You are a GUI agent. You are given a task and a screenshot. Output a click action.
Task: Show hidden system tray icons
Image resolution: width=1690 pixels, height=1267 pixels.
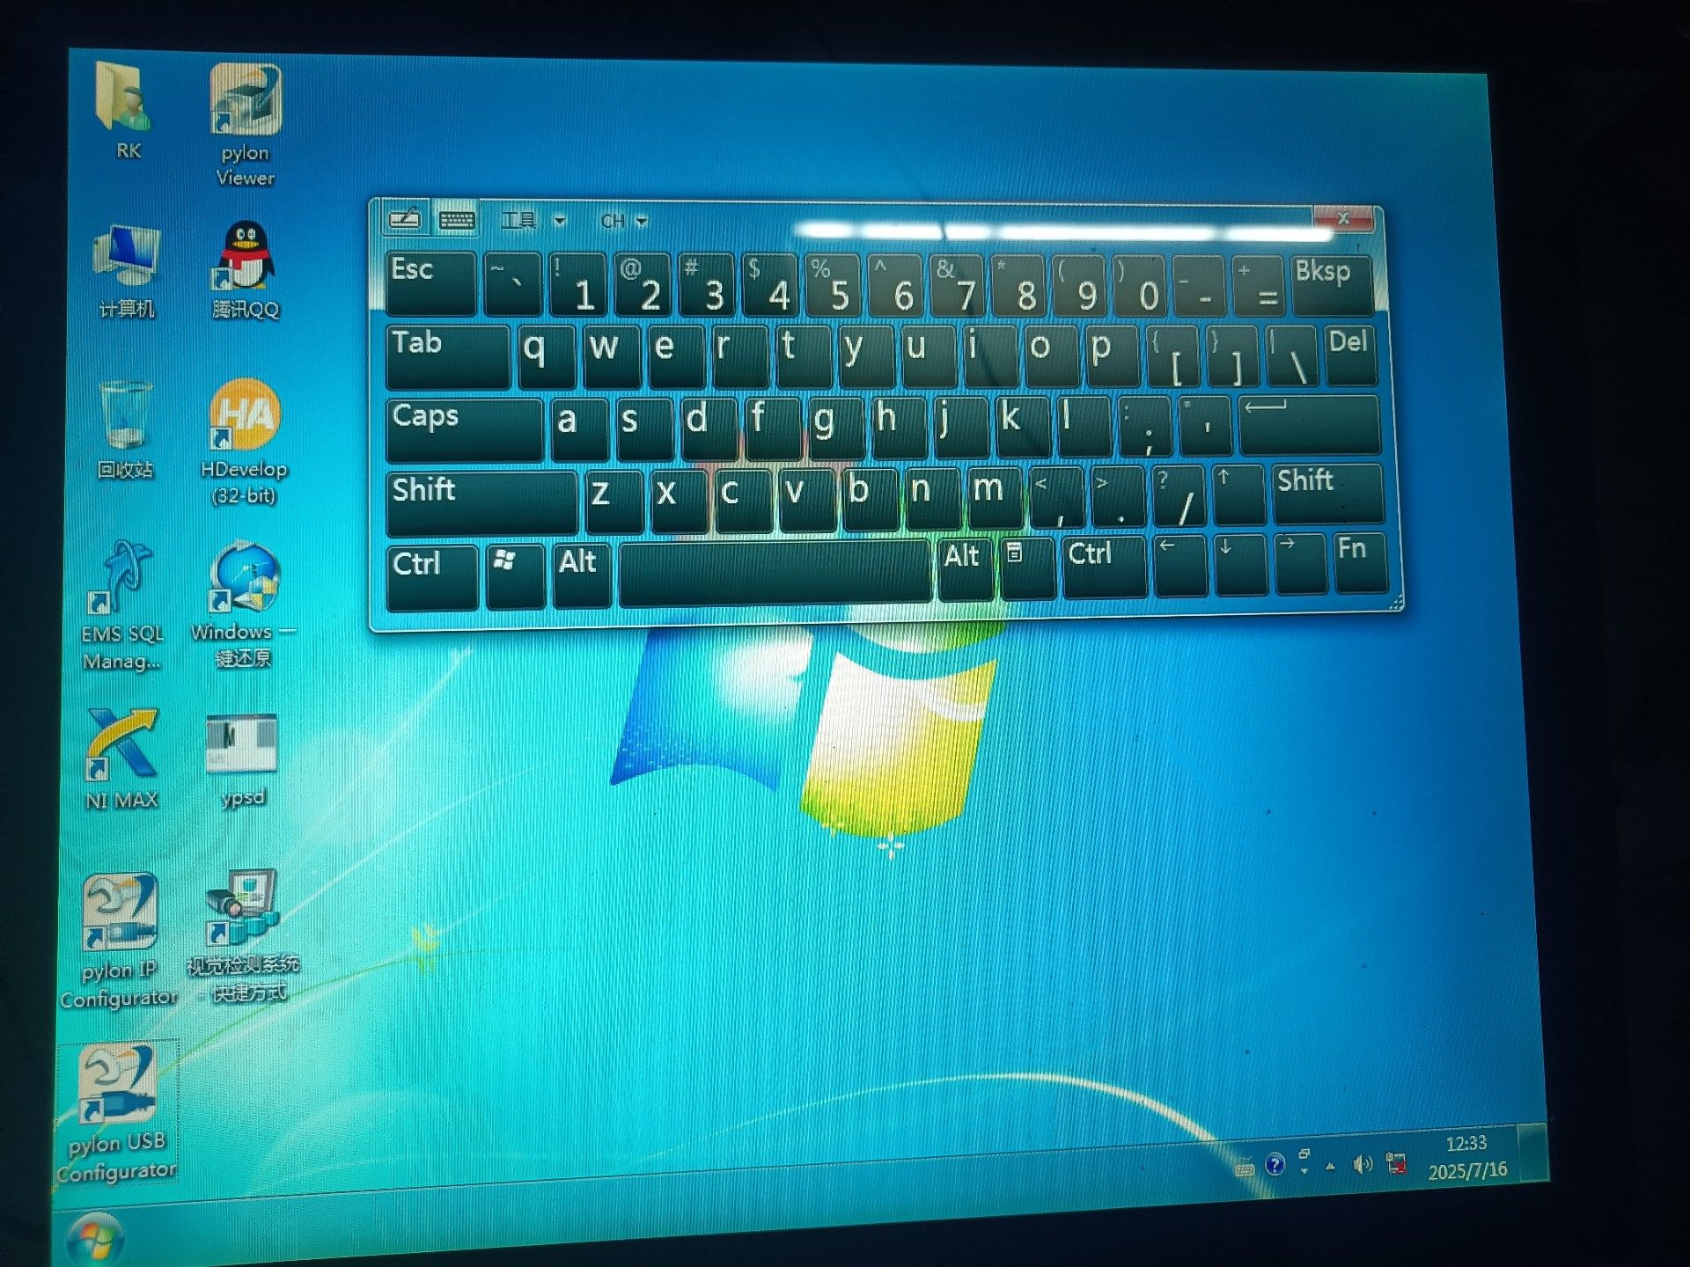1330,1167
